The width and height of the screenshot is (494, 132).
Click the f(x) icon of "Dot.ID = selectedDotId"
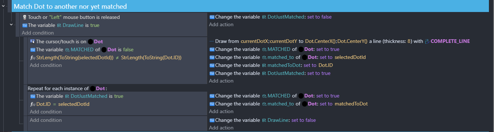pyautogui.click(x=33, y=104)
